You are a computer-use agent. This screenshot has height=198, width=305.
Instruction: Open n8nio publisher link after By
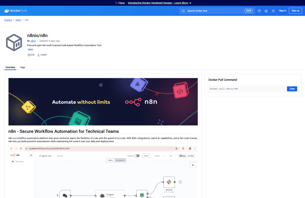pyautogui.click(x=33, y=41)
